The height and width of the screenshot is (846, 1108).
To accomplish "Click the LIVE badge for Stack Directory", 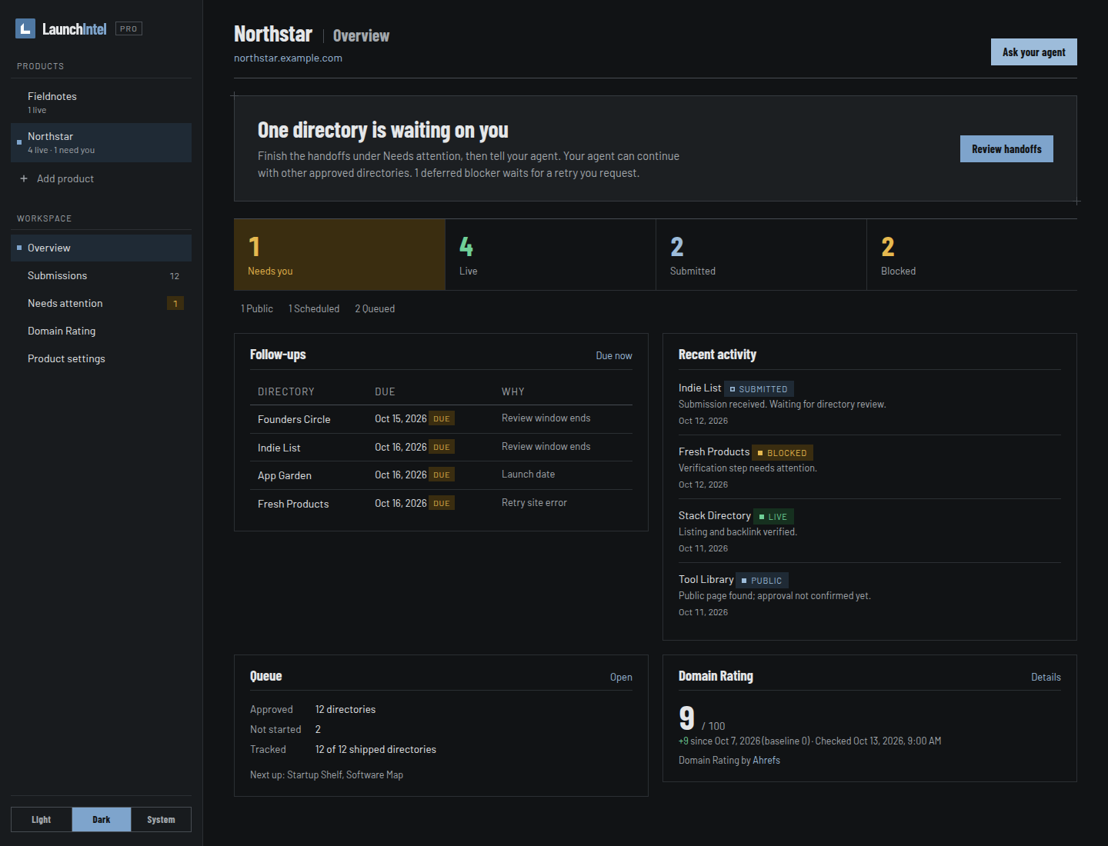I will coord(773,517).
